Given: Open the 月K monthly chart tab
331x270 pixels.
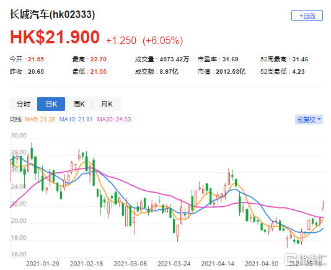Looking at the screenshot, I should click(107, 104).
